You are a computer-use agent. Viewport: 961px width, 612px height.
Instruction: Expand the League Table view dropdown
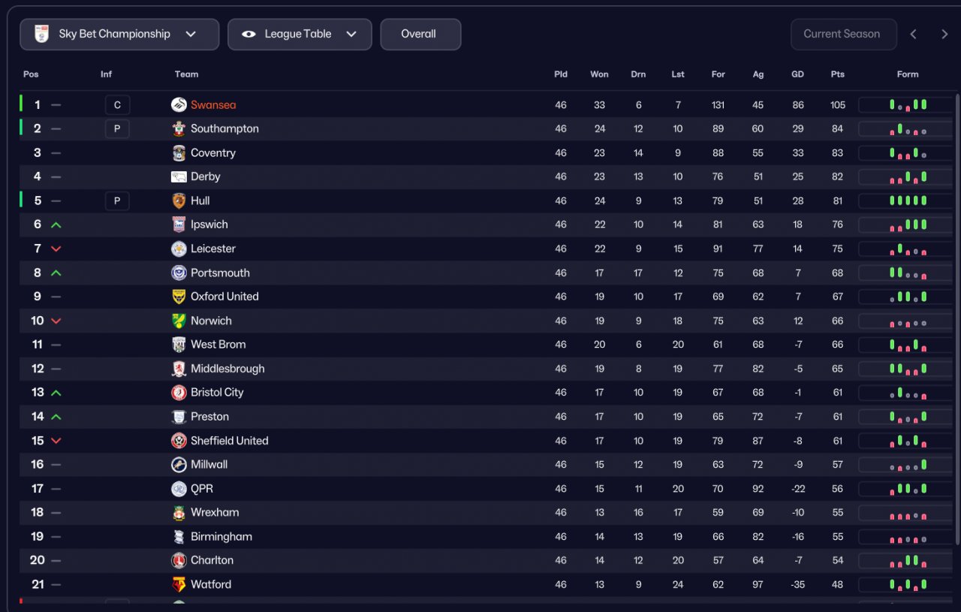[300, 35]
